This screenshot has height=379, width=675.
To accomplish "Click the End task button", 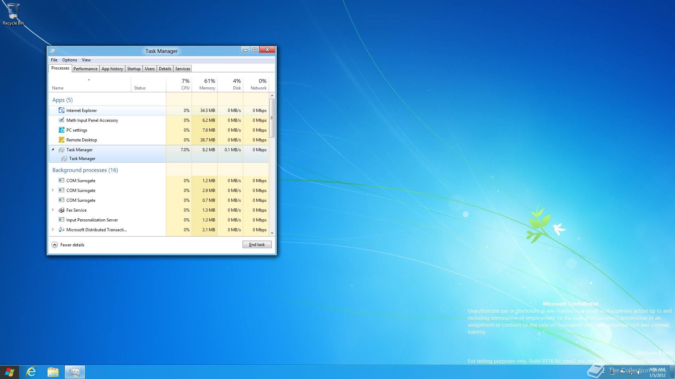I will pos(257,245).
